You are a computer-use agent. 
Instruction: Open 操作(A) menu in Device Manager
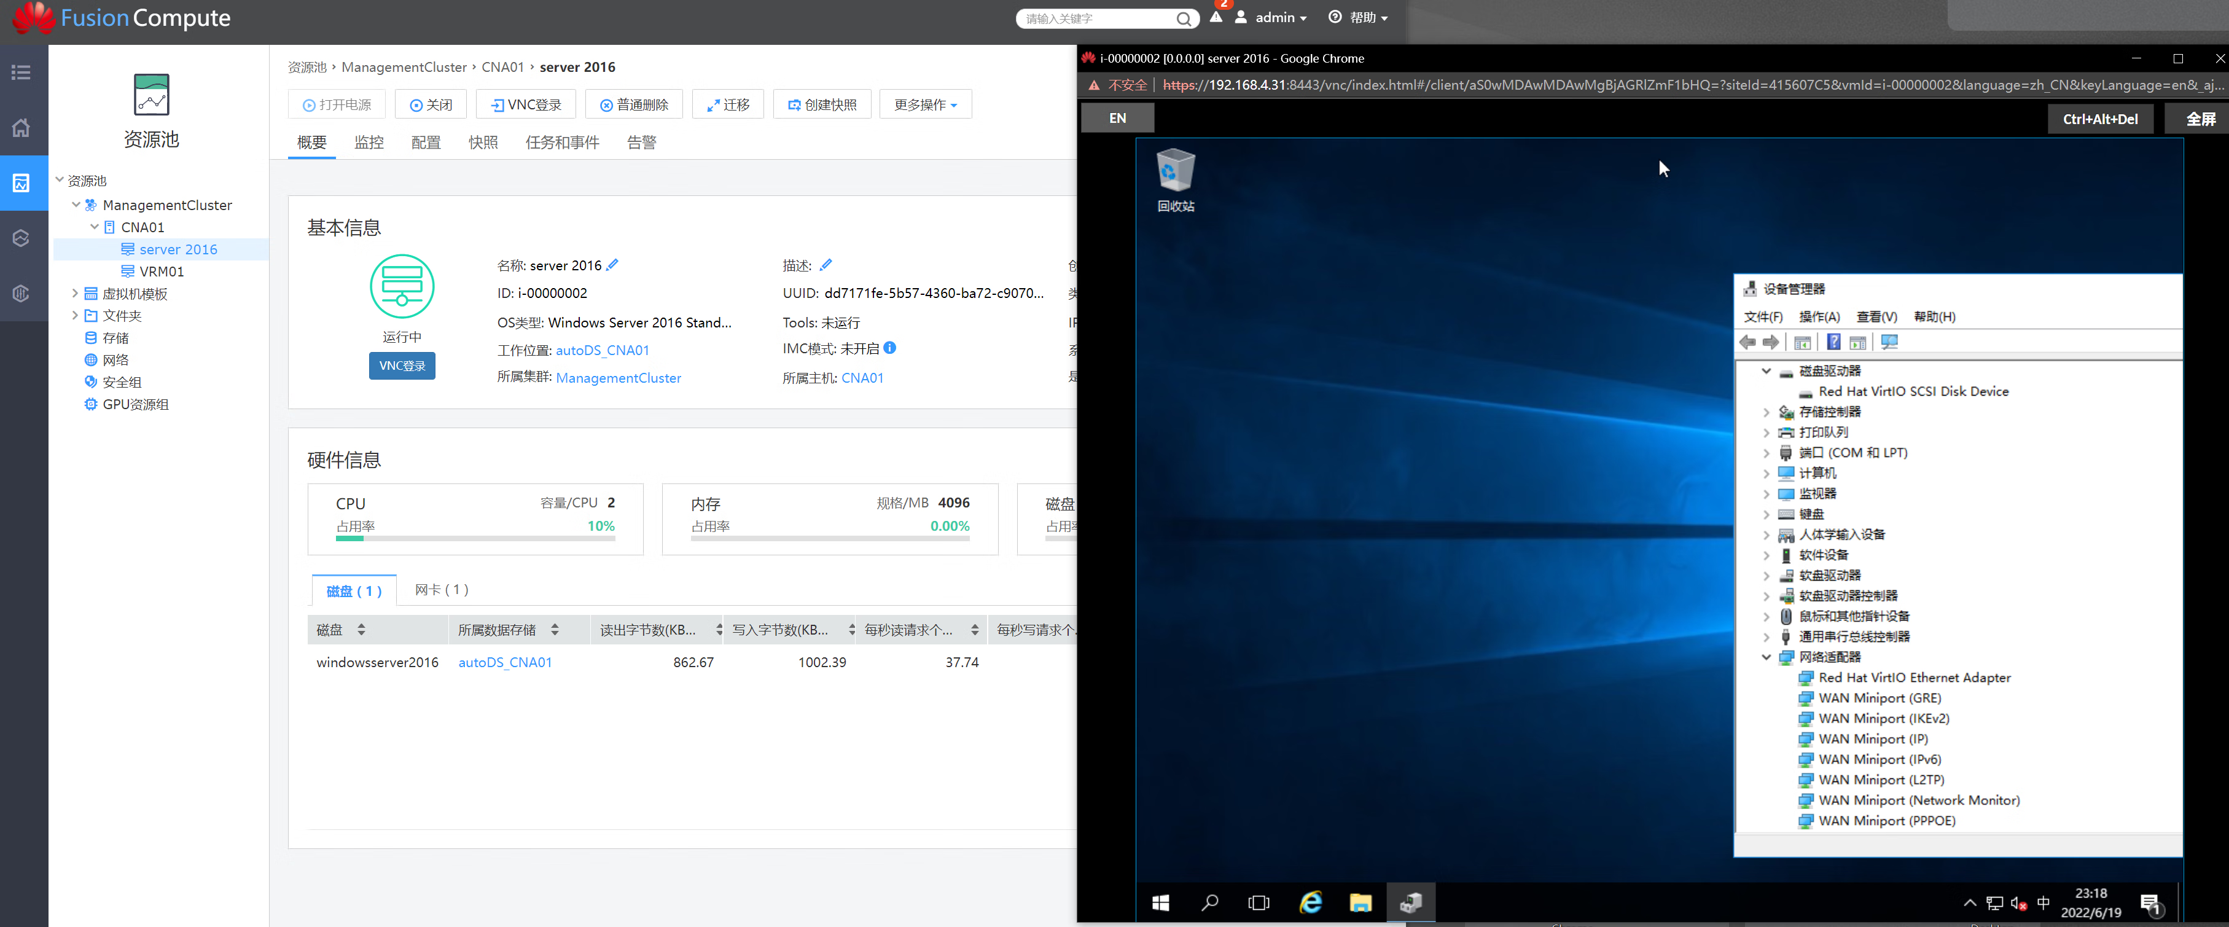[x=1819, y=317]
